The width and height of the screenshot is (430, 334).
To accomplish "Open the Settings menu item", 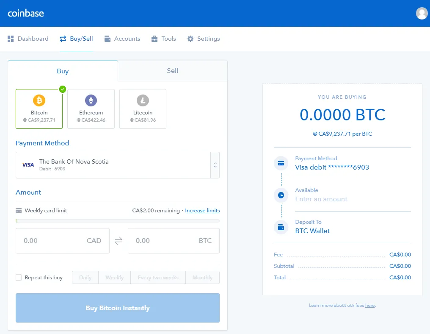I will pos(204,39).
